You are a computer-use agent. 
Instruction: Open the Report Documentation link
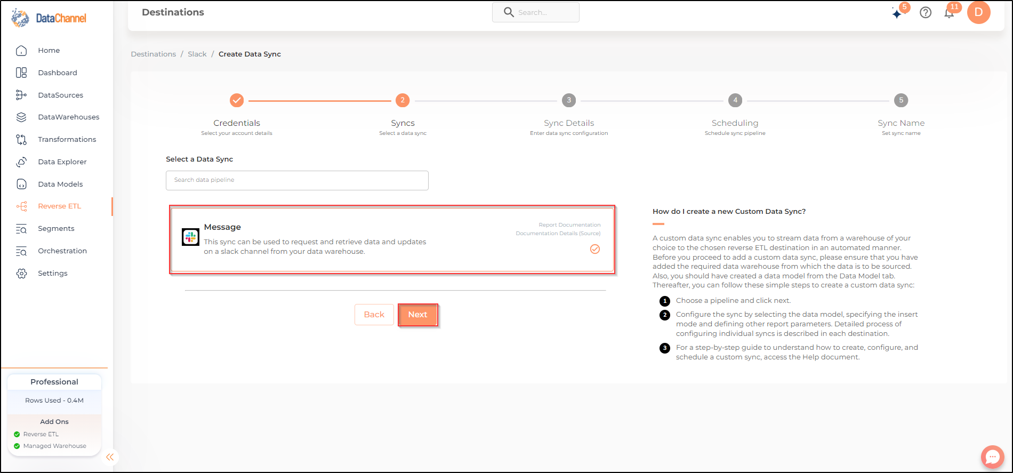[x=569, y=225]
